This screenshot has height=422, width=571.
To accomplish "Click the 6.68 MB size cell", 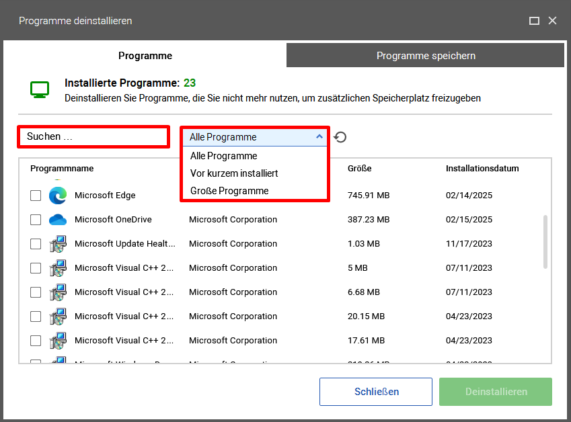I will (x=363, y=292).
